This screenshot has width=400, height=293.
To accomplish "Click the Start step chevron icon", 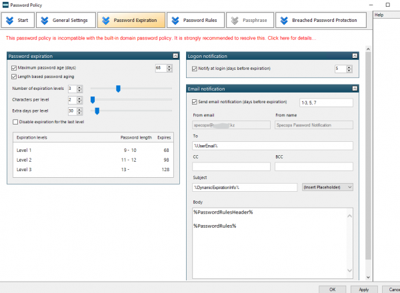I will point(11,20).
